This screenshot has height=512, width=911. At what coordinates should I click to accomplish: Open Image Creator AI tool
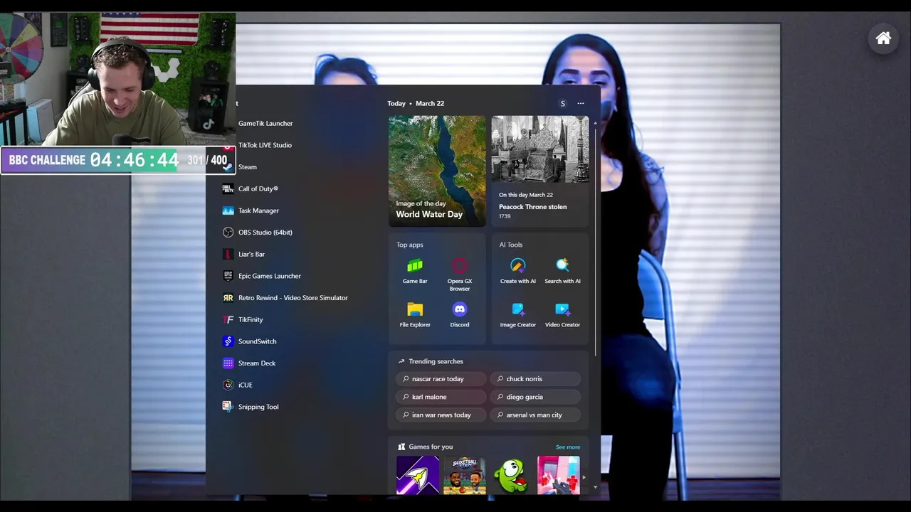coord(518,315)
